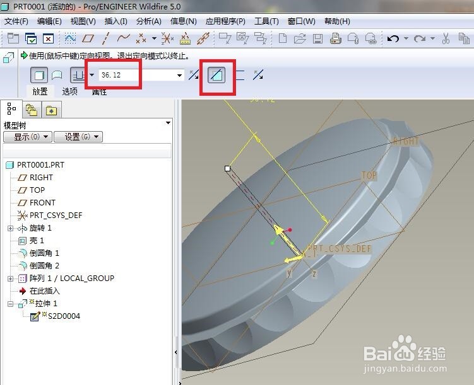Viewport: 474px width, 385px height.
Task: Open the 应用程序(P) menu
Action: 225,21
